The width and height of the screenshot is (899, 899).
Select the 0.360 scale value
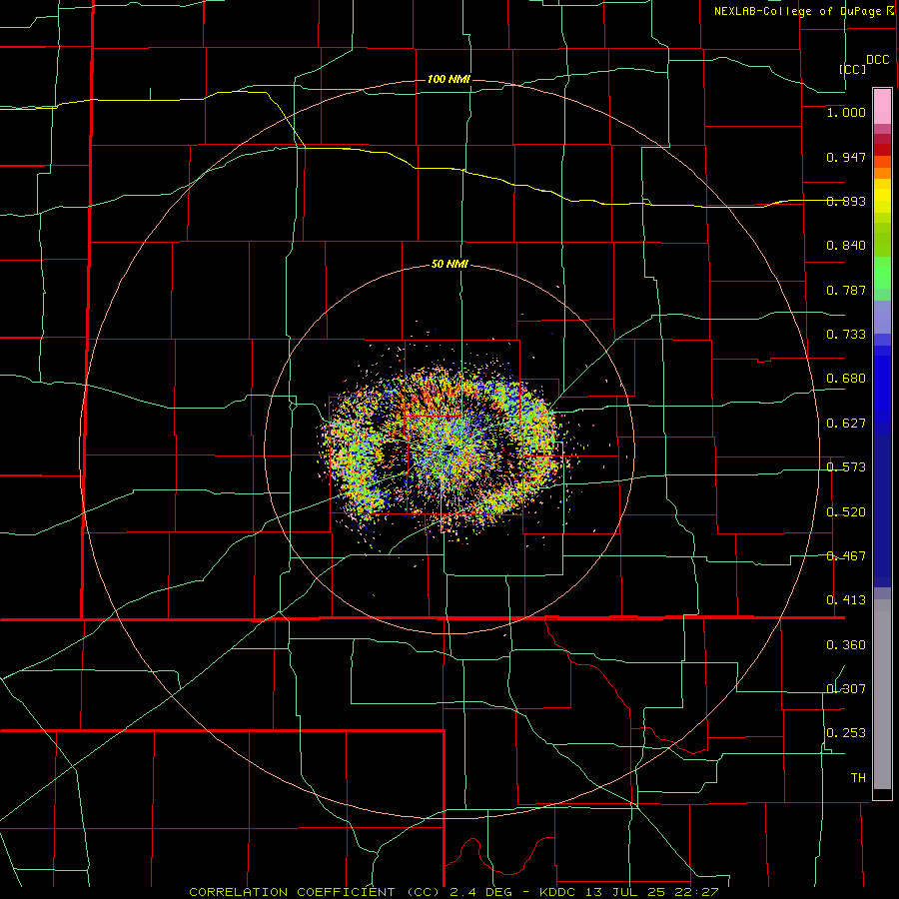(x=846, y=645)
